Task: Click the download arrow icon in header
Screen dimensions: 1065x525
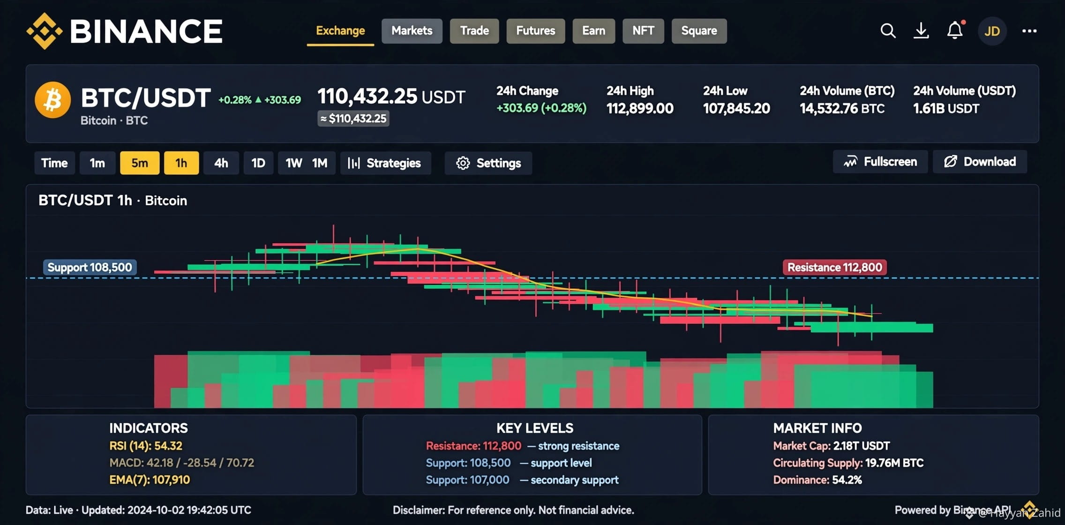Action: coord(921,31)
